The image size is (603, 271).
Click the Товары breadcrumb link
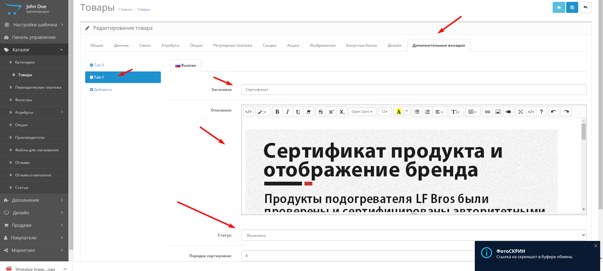click(144, 10)
